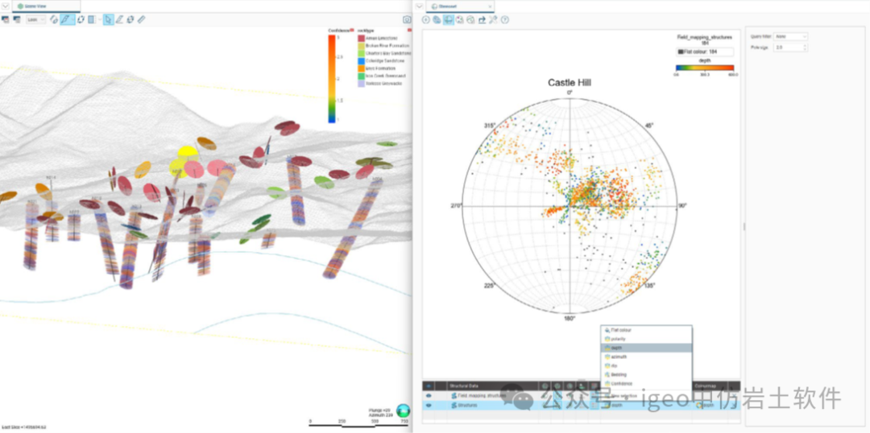Toggle visibility of the Structures row
Viewport: 870px width, 433px height.
[429, 406]
